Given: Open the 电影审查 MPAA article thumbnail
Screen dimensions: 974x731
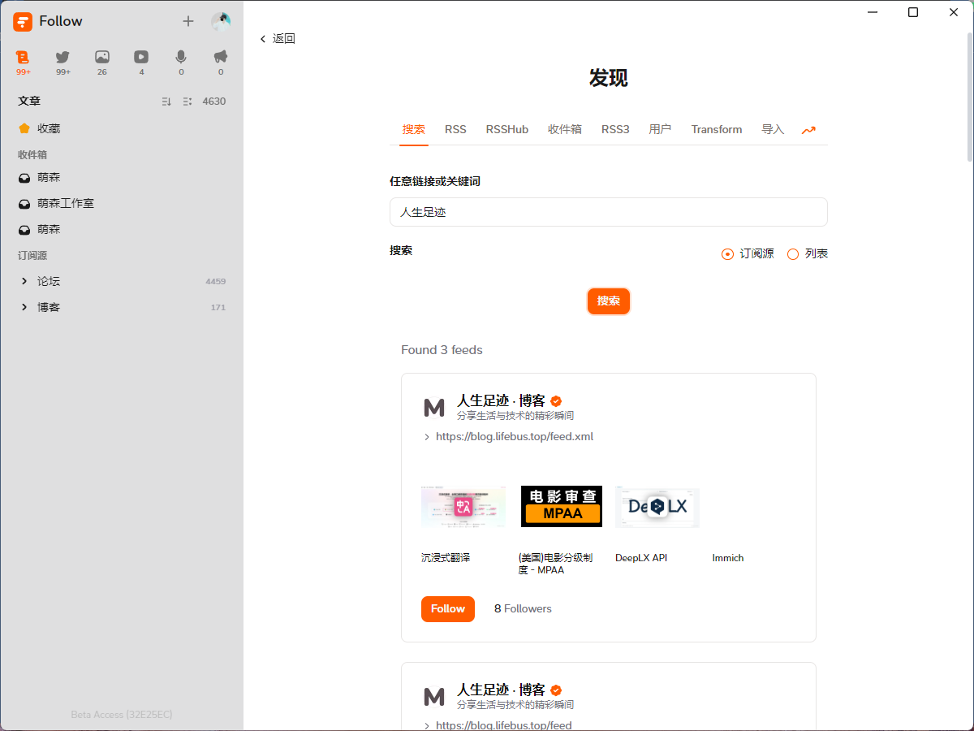Looking at the screenshot, I should [x=561, y=507].
